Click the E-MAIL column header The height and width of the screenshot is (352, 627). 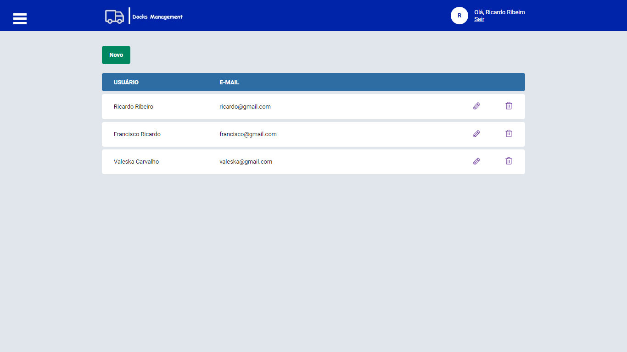(230, 82)
